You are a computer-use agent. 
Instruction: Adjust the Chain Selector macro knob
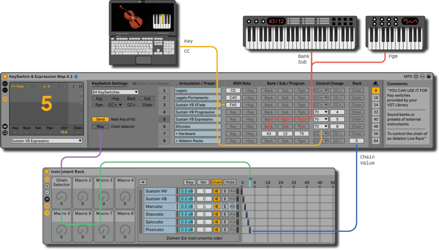click(x=62, y=197)
